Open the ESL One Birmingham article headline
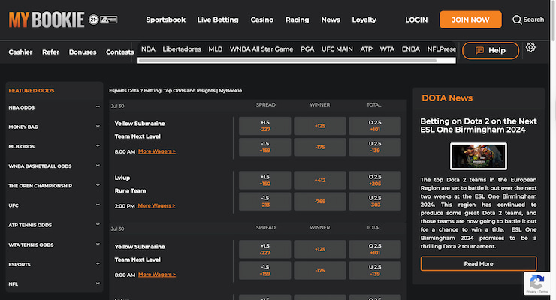The width and height of the screenshot is (556, 300). (x=479, y=125)
